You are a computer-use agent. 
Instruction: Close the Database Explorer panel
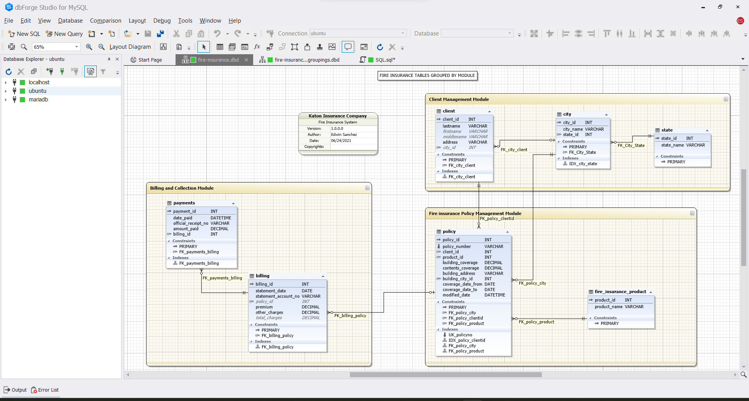[x=117, y=59]
